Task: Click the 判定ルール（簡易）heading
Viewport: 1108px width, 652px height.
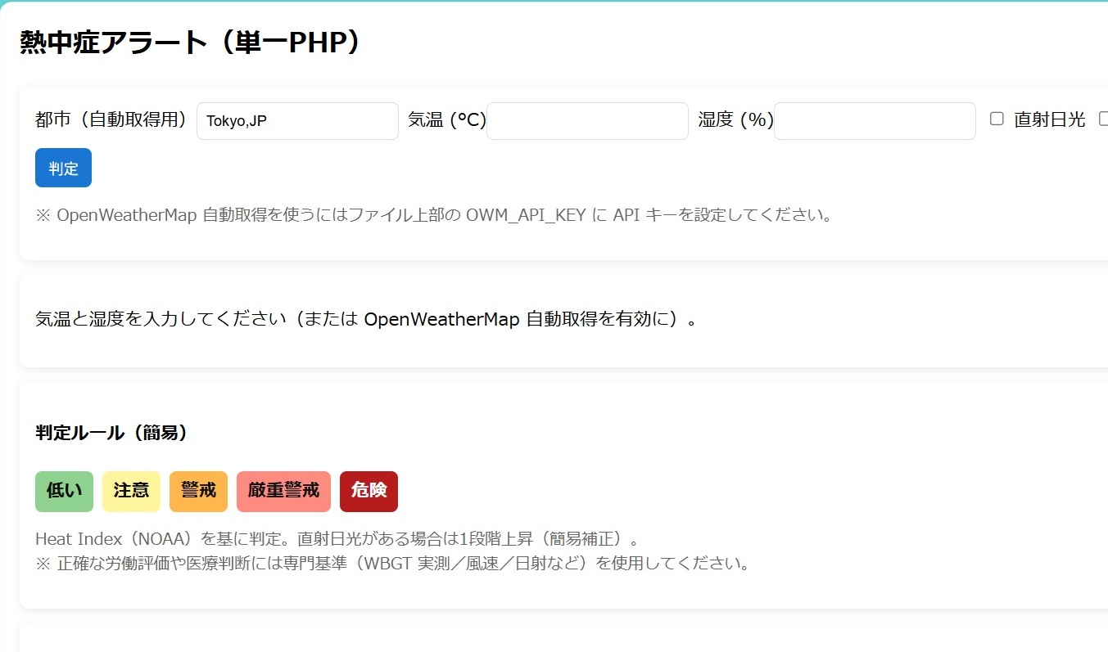Action: (x=112, y=433)
